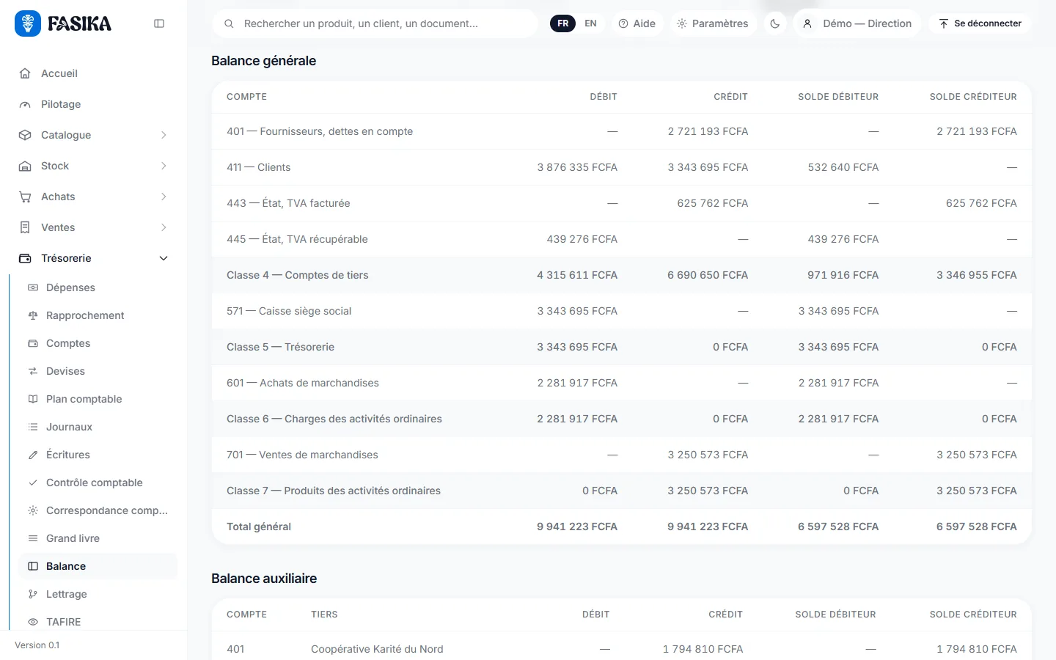Switch language to EN

click(x=590, y=23)
